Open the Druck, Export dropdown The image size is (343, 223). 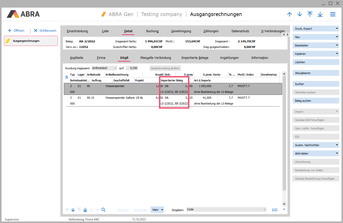click(316, 29)
